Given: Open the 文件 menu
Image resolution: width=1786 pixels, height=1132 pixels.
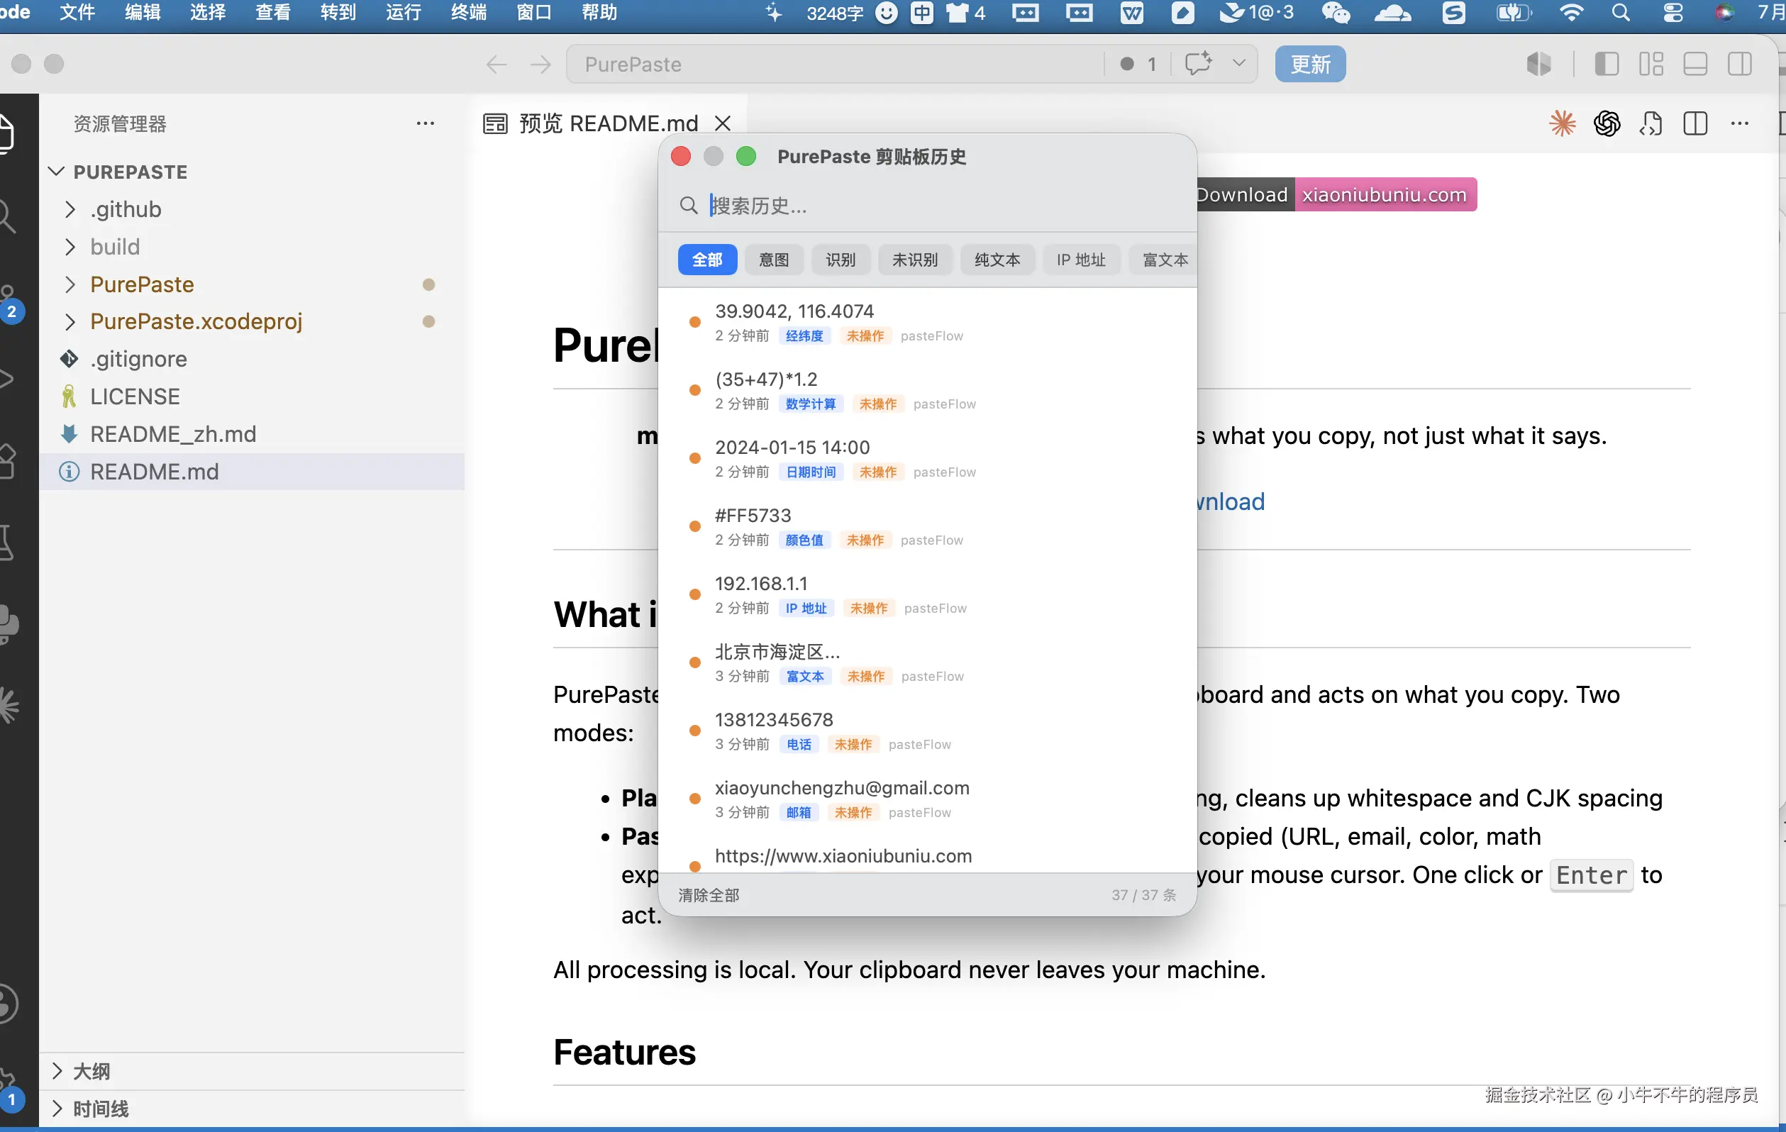Looking at the screenshot, I should coord(77,13).
